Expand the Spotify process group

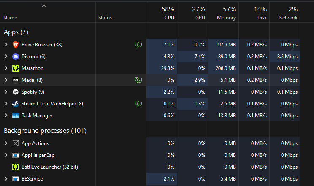pyautogui.click(x=6, y=92)
